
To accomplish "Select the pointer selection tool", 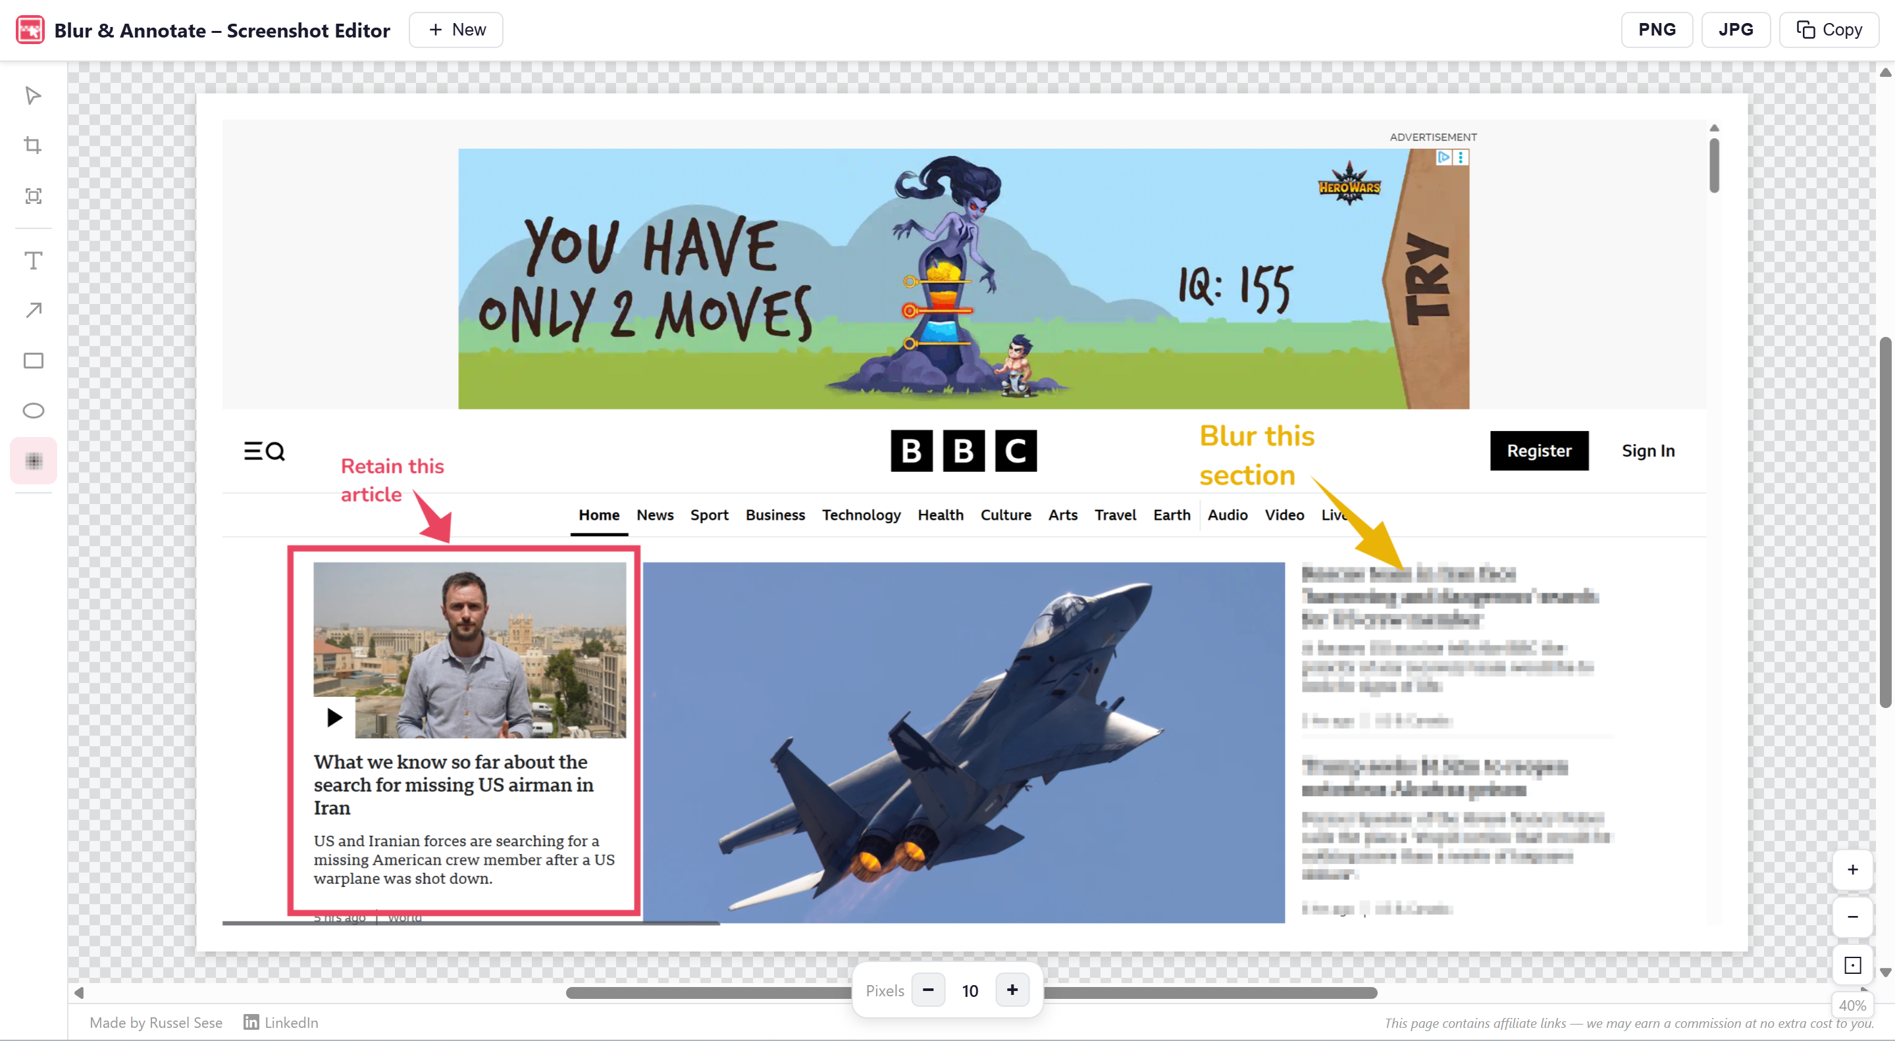I will point(32,95).
